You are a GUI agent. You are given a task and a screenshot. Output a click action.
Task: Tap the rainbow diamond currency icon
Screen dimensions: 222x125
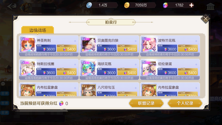(x=165, y=5)
